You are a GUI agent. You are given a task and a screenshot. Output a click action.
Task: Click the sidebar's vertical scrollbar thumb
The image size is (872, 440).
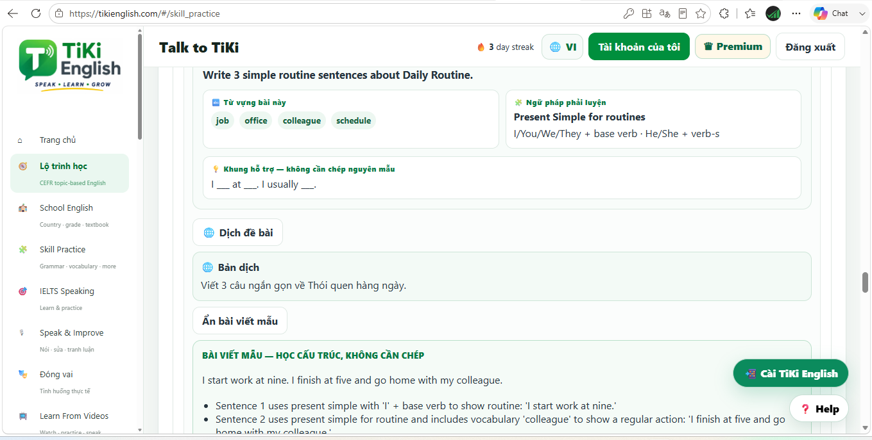tap(140, 86)
